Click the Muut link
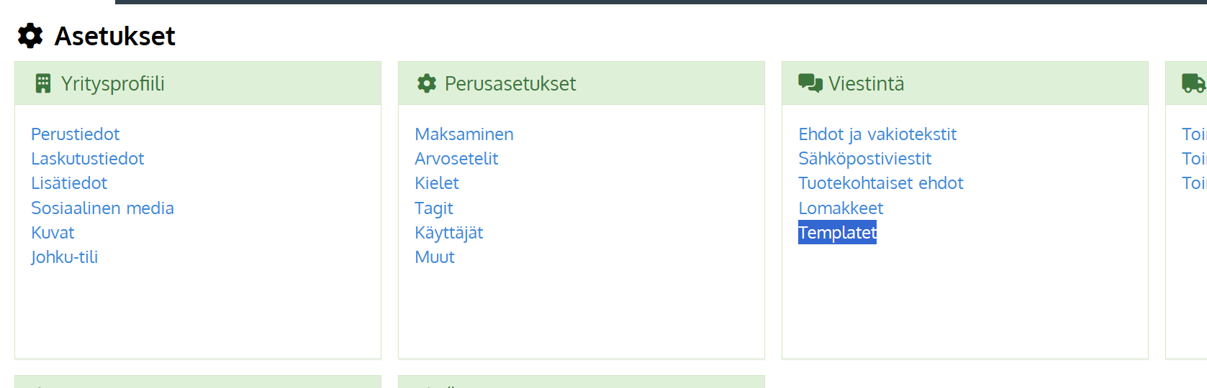This screenshot has width=1207, height=388. (x=434, y=257)
